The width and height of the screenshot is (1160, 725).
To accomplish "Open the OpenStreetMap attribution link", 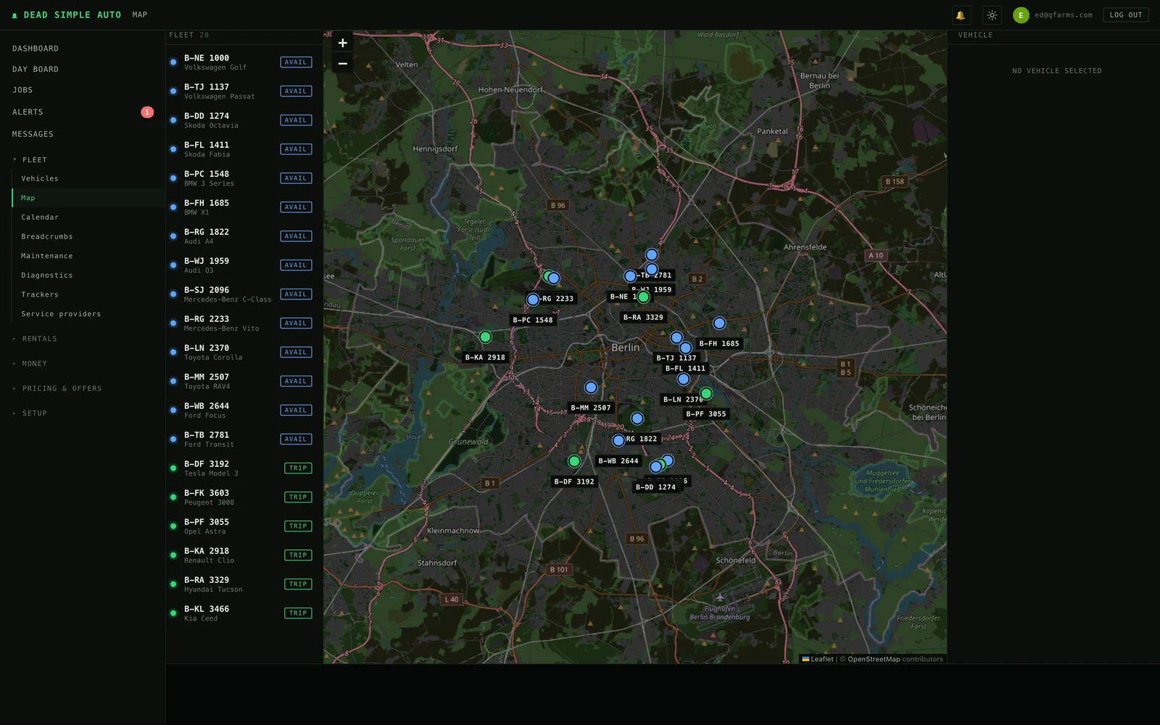I will coord(874,659).
